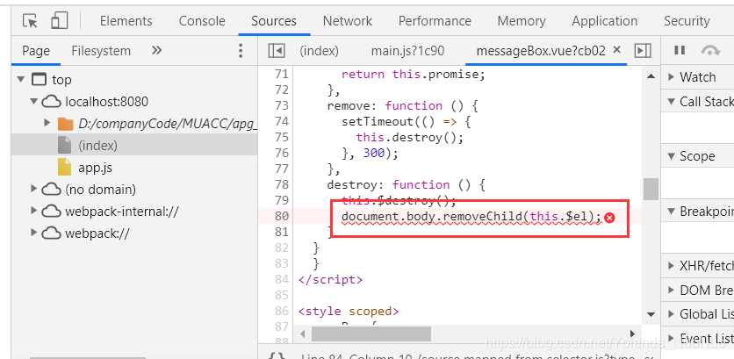The image size is (734, 359).
Task: Collapse the top frame tree node
Action: coord(21,80)
